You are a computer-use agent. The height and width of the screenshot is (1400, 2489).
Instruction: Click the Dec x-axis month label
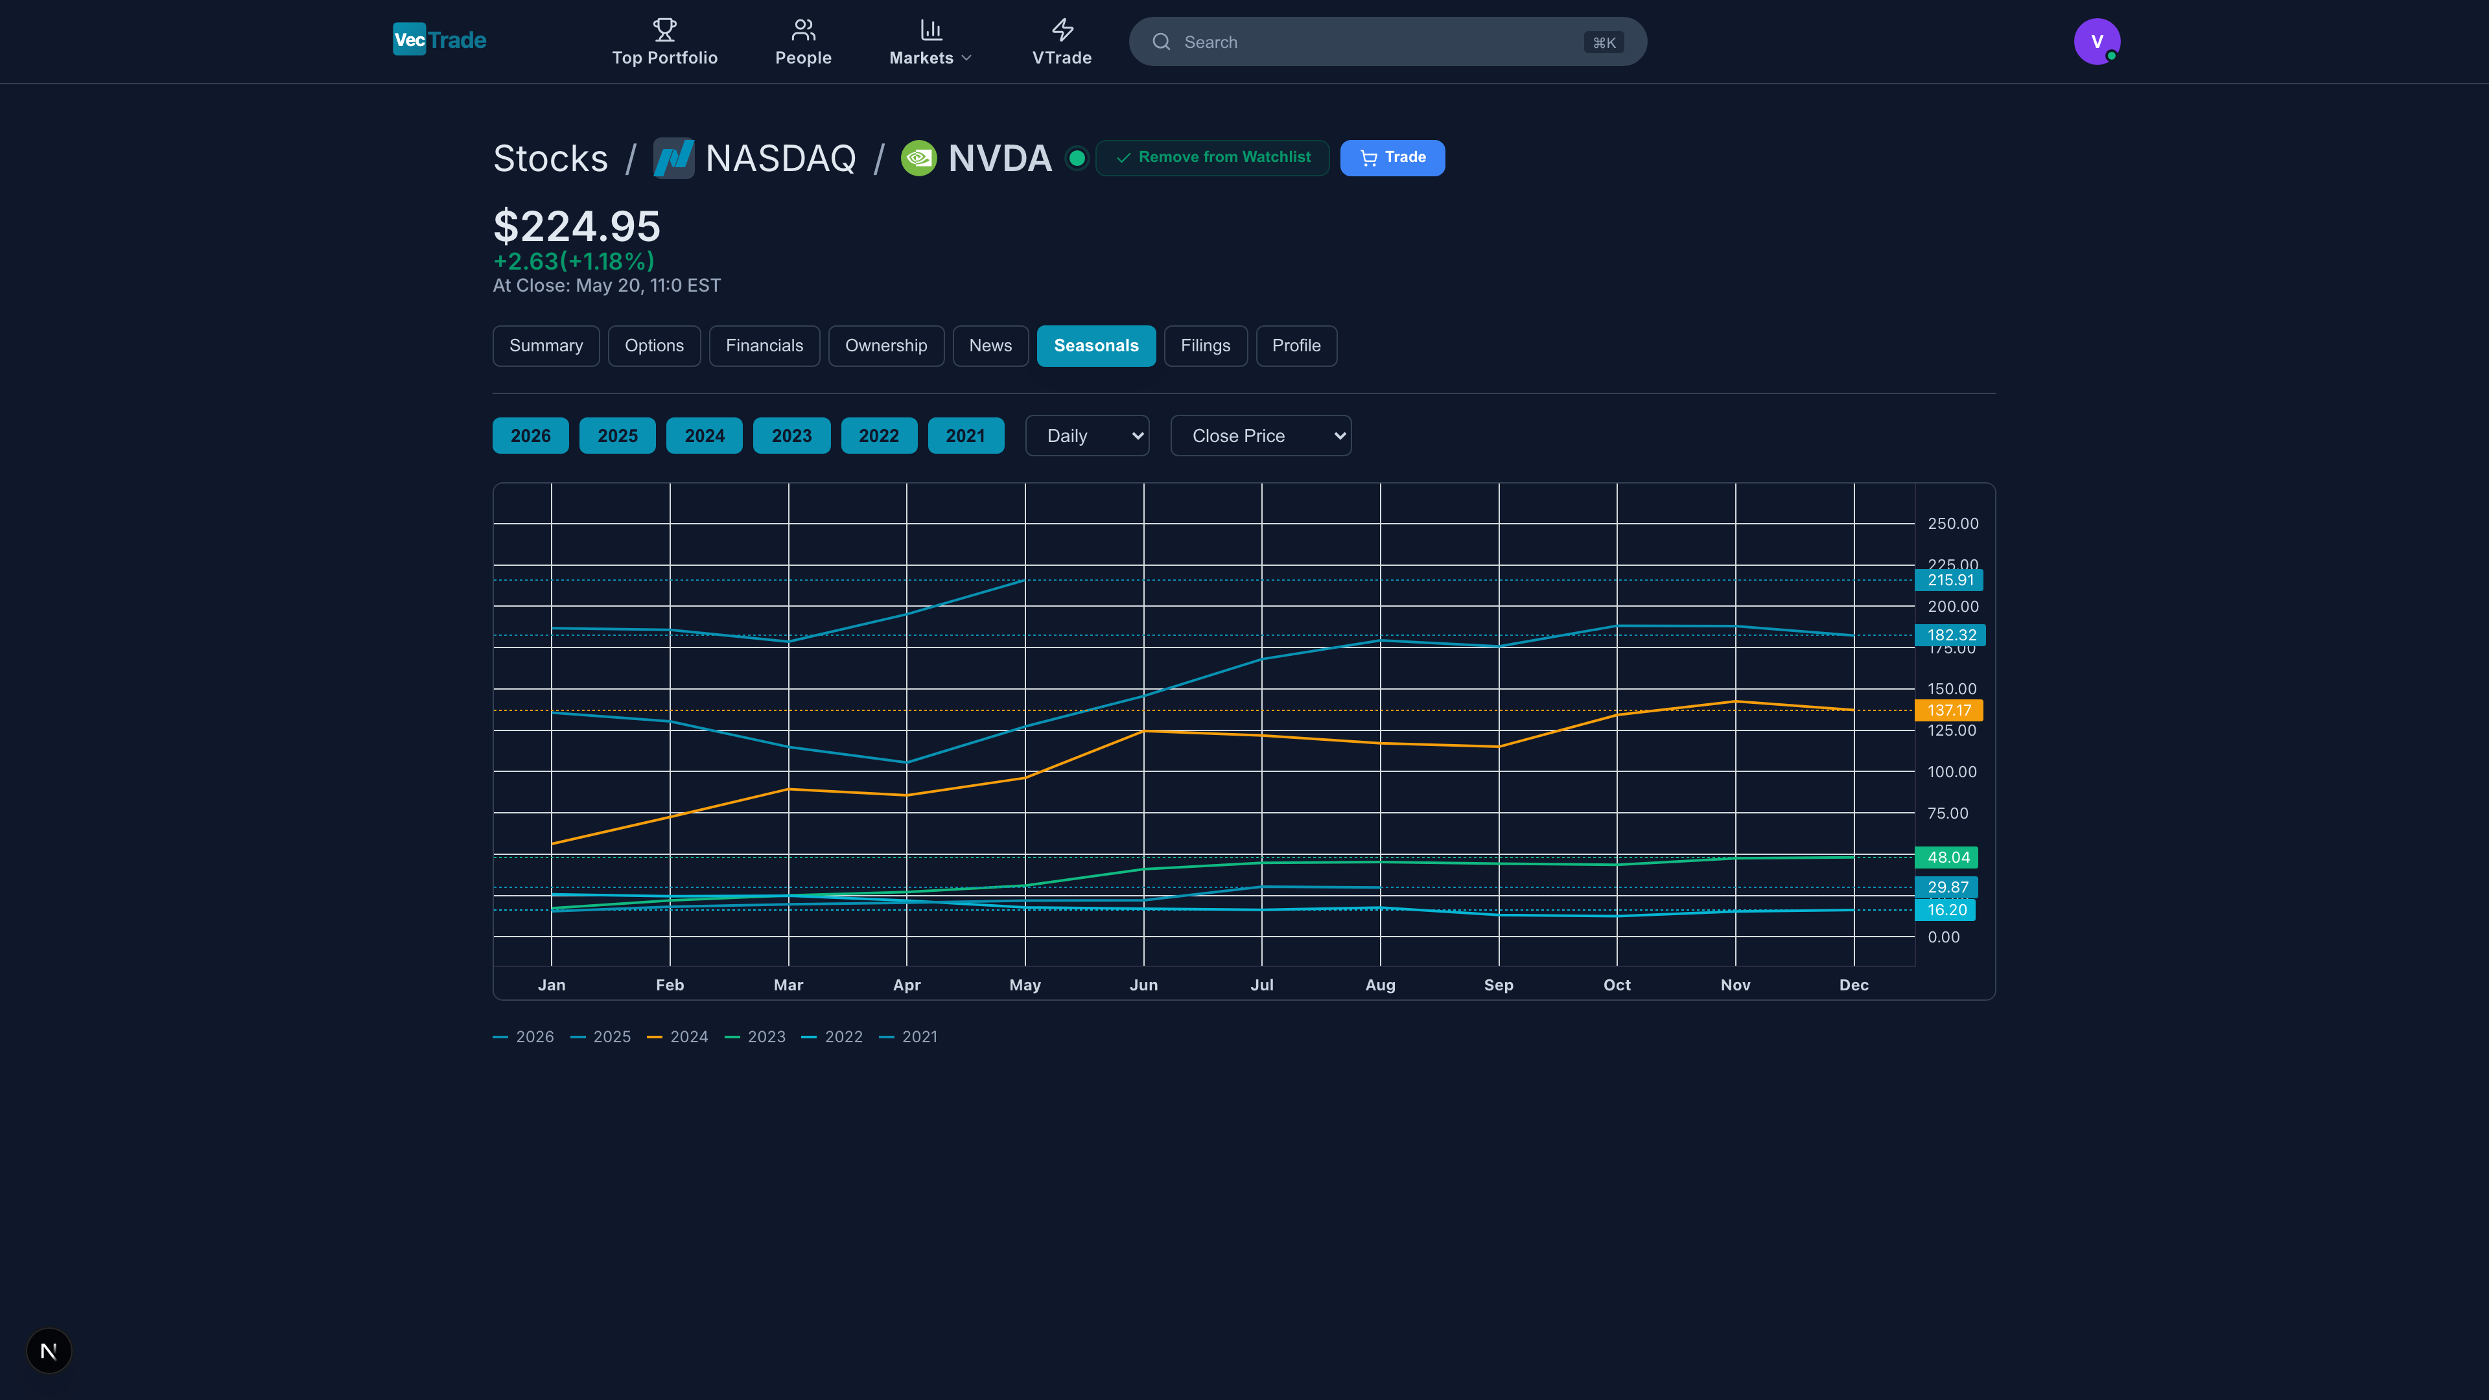pyautogui.click(x=1853, y=985)
